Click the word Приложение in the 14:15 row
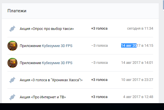Viewport: 164px width, 110px height. pos(30,46)
